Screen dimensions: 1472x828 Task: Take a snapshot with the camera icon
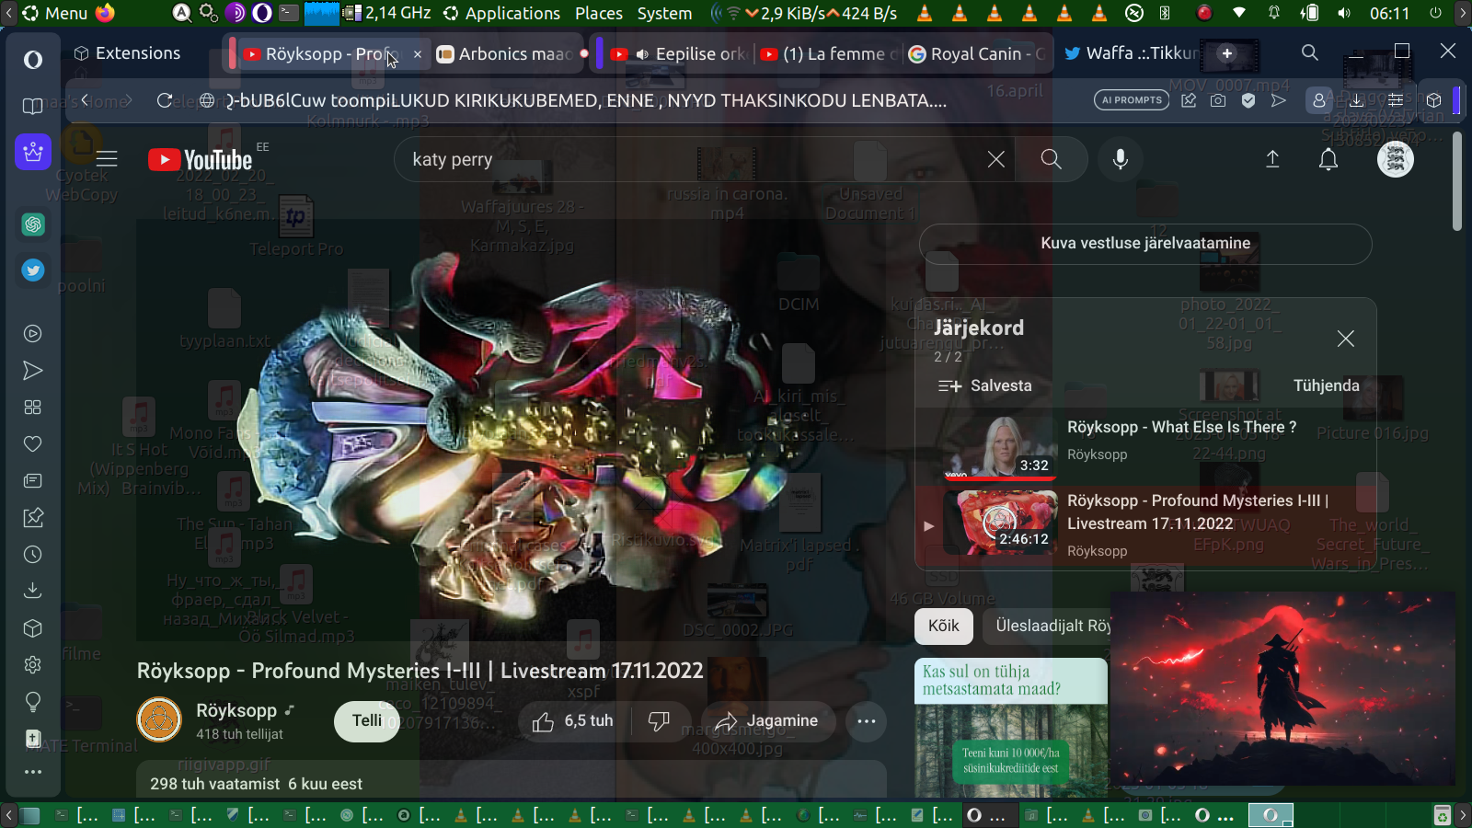tap(1218, 100)
